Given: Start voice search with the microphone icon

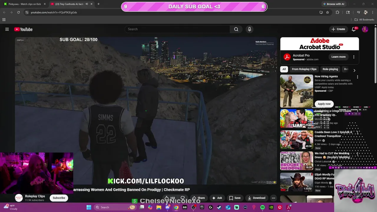Looking at the screenshot, I should [x=249, y=29].
